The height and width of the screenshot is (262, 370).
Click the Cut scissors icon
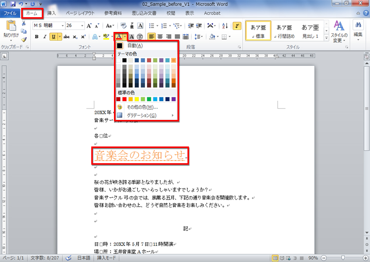pos(24,23)
